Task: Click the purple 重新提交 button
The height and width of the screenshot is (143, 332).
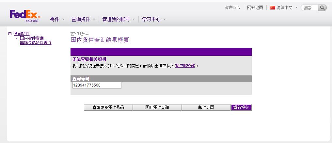Action: [241, 107]
